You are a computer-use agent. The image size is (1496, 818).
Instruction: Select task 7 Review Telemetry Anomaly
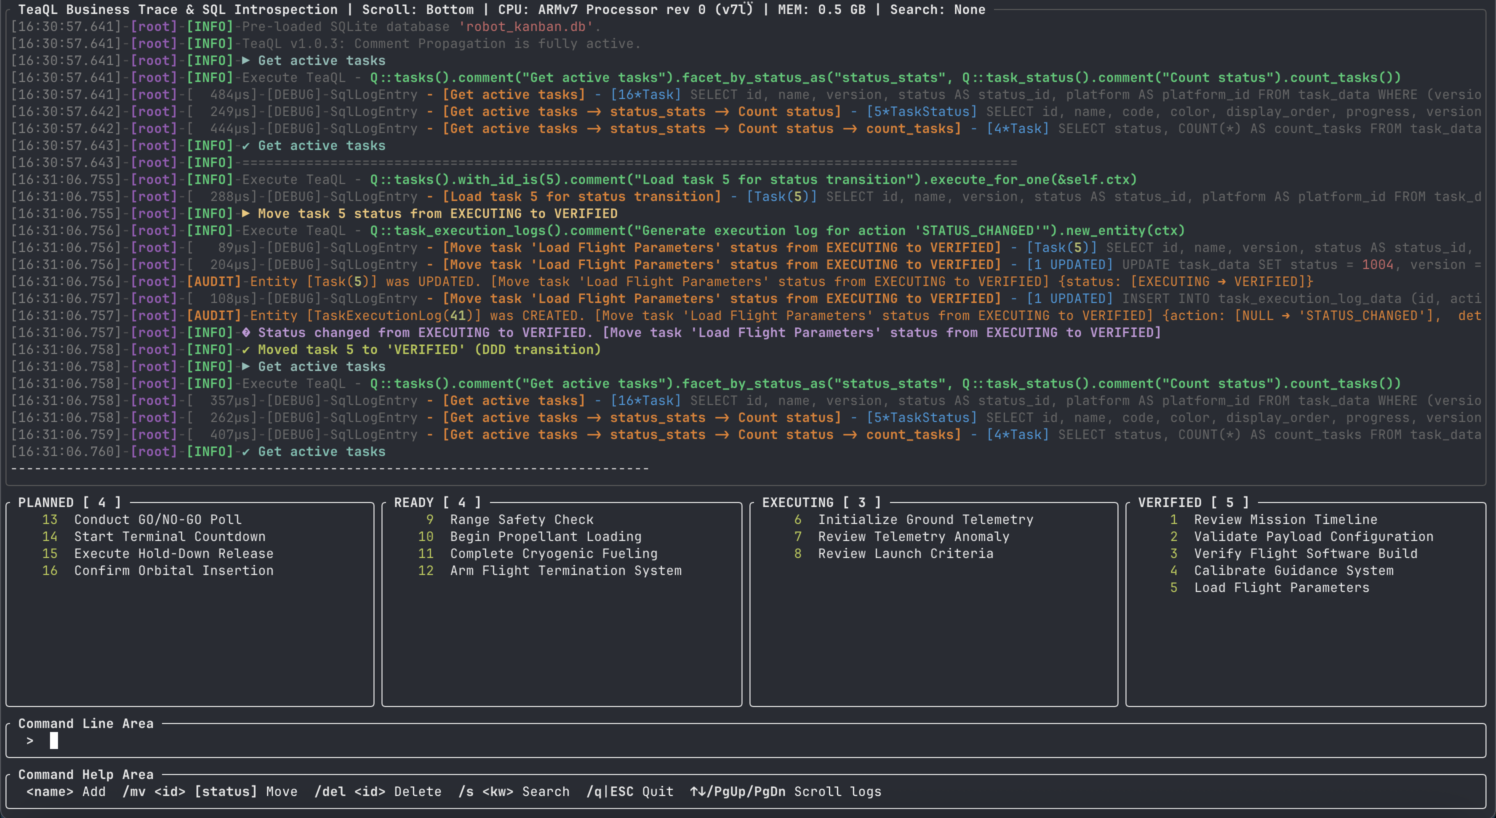901,536
